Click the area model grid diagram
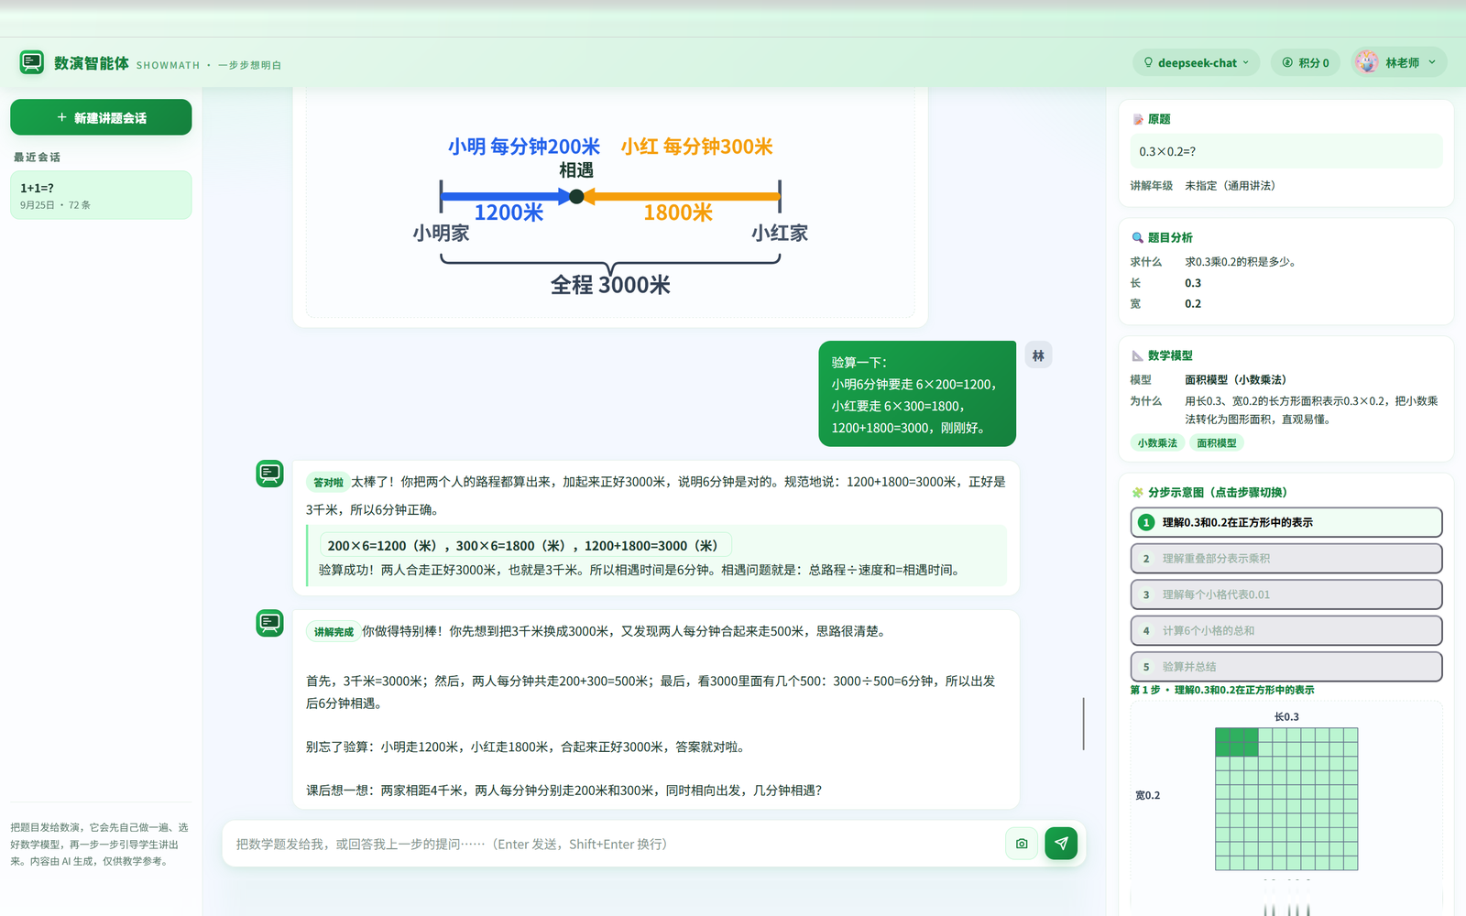The image size is (1466, 916). coord(1286,799)
